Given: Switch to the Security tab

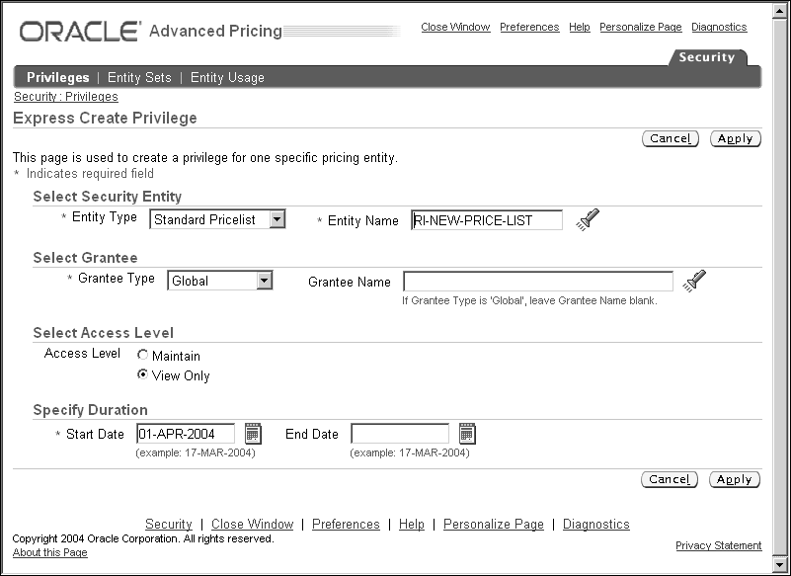Looking at the screenshot, I should tap(706, 57).
